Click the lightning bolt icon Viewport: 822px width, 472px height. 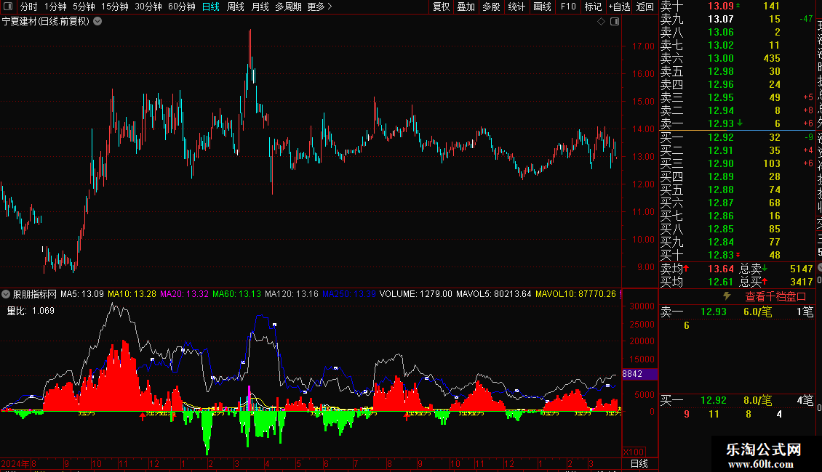(727, 296)
